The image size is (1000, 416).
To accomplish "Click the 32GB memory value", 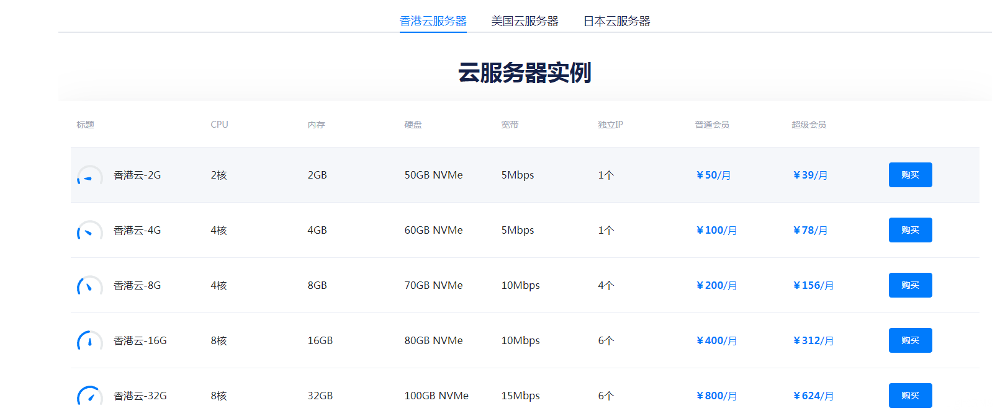I will point(320,396).
